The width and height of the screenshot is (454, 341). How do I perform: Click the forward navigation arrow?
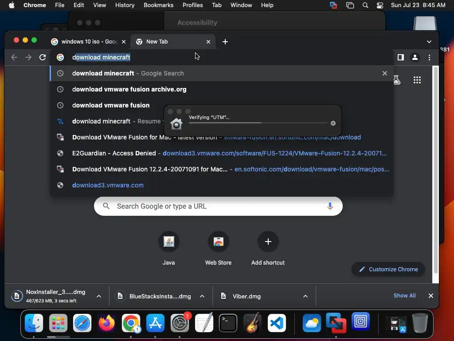coord(28,57)
